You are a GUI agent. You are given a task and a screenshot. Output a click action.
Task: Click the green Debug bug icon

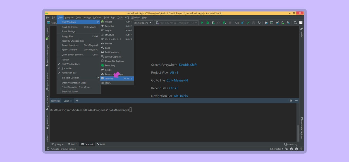pos(207,23)
